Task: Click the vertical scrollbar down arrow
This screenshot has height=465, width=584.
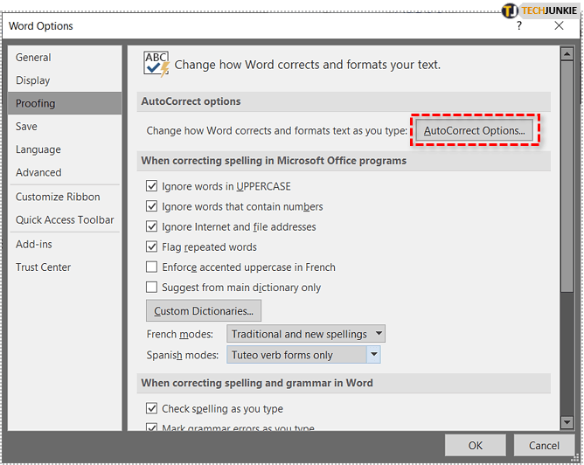Action: tap(567, 422)
